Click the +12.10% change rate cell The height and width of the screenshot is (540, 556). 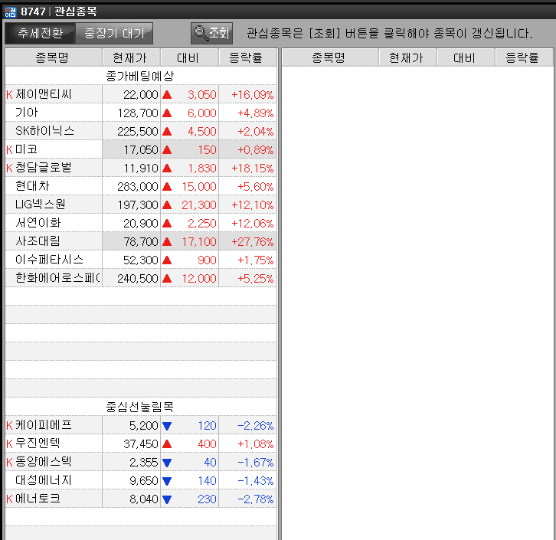247,205
